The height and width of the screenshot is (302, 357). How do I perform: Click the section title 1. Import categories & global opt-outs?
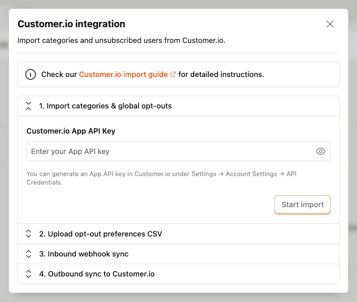point(105,106)
